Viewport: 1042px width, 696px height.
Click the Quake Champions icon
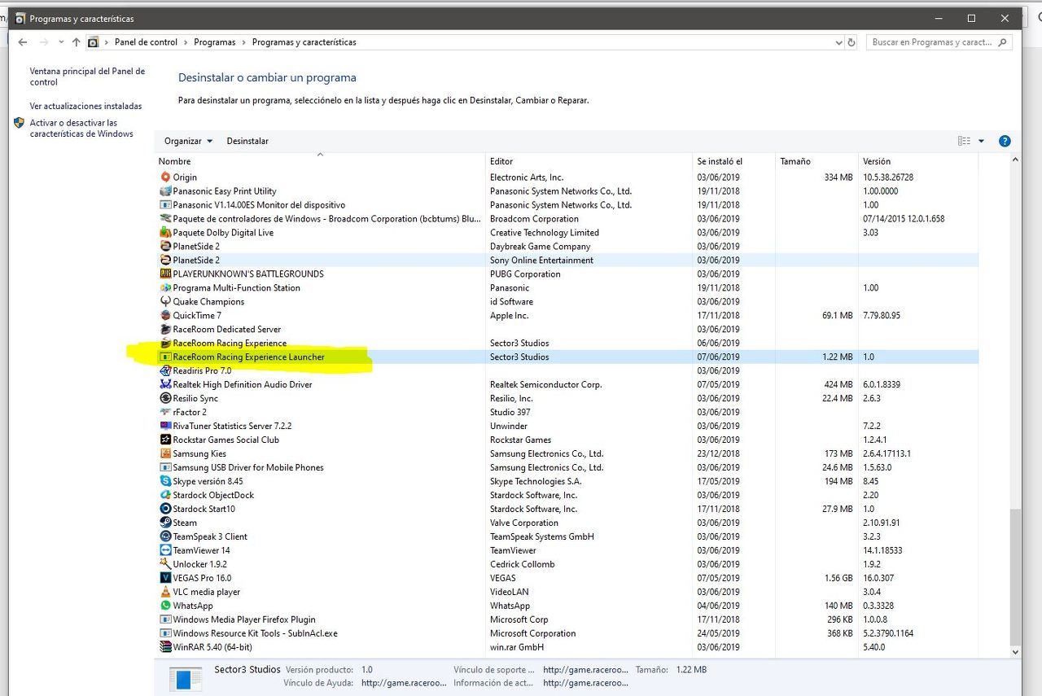[x=166, y=301]
